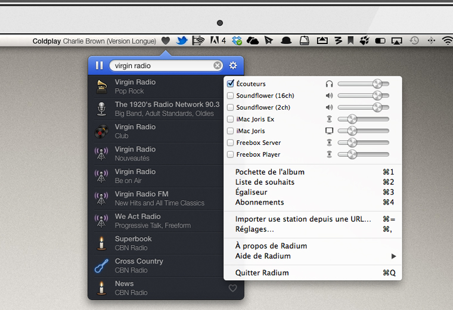The height and width of the screenshot is (310, 453).
Task: Click inside the virgin radio search field
Action: coord(166,66)
